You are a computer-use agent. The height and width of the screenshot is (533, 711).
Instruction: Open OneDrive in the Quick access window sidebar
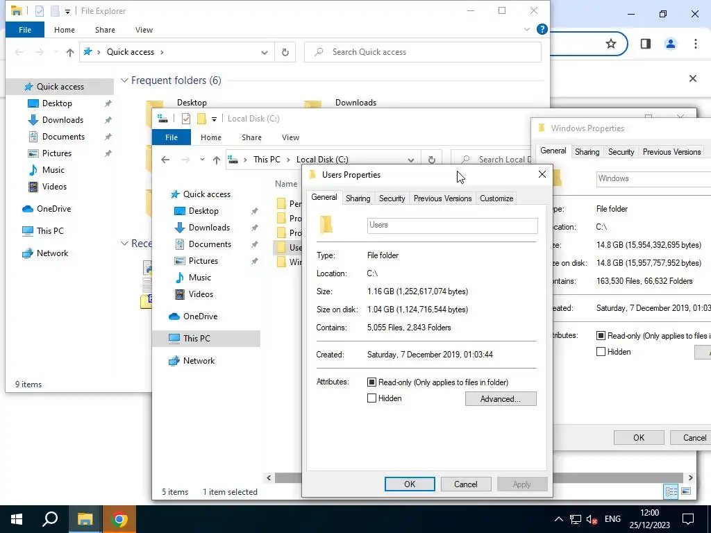click(x=53, y=209)
